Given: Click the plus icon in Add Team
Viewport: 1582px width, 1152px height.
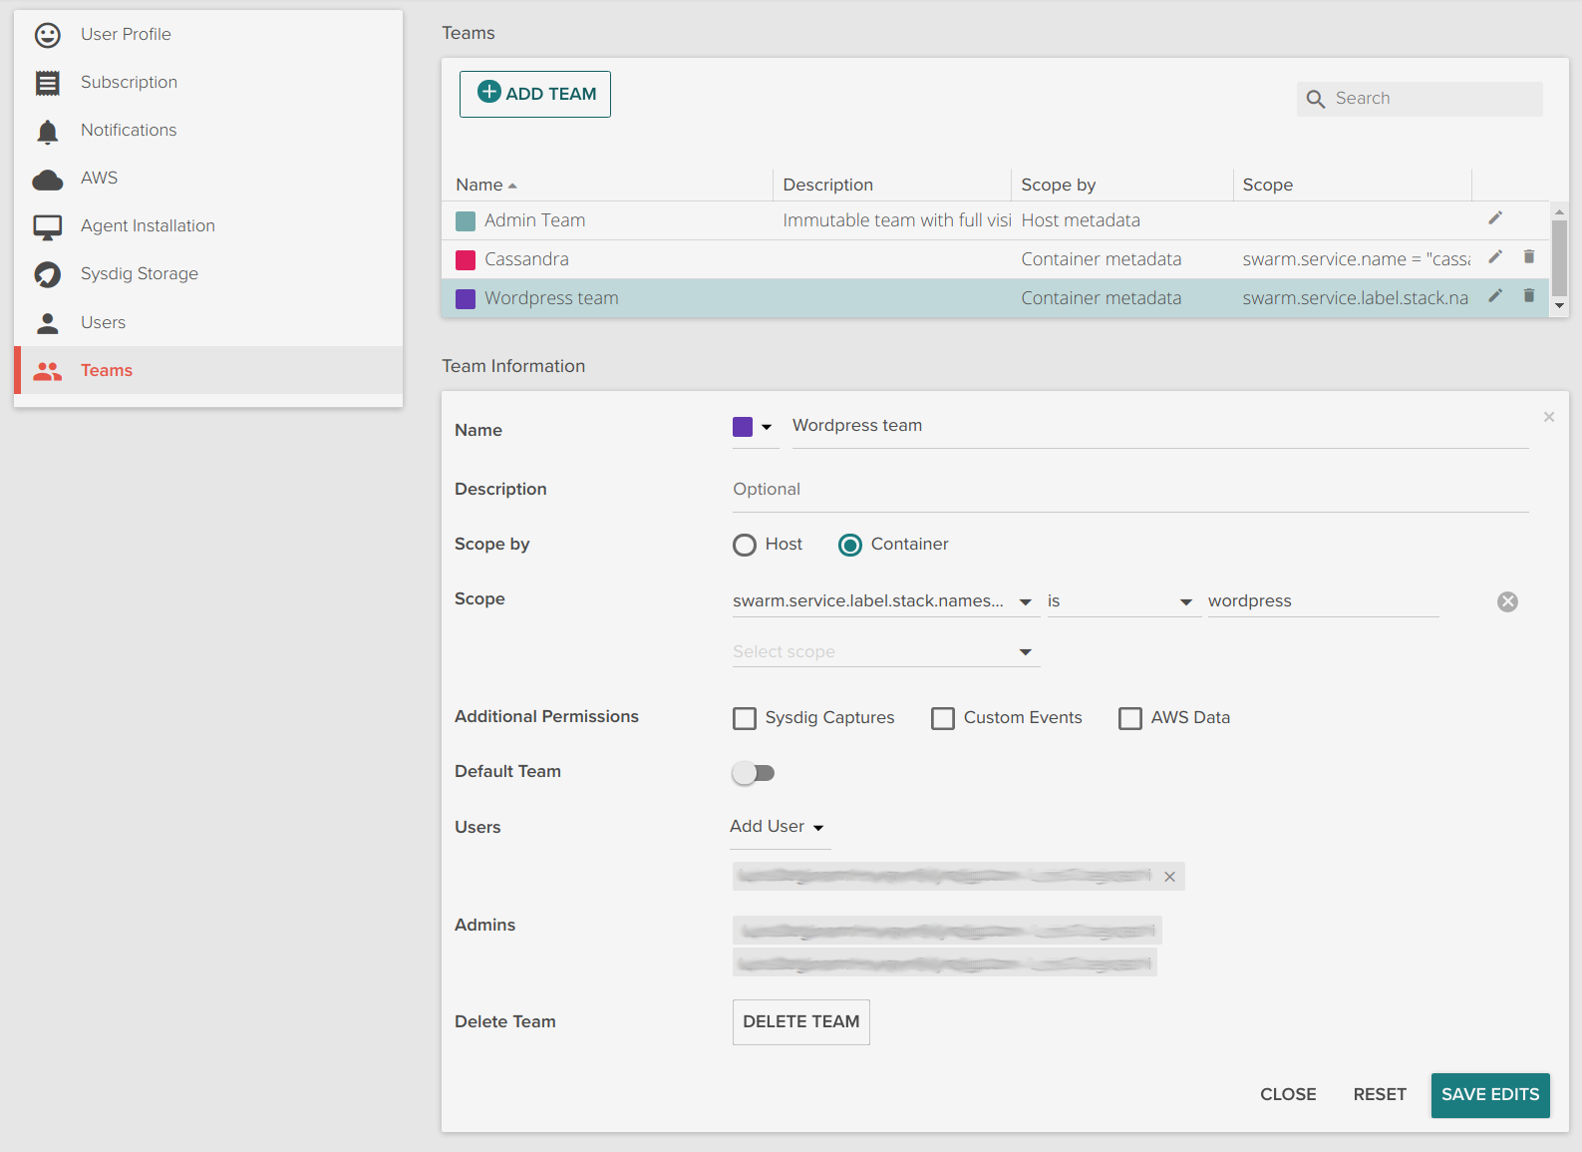Looking at the screenshot, I should (489, 92).
